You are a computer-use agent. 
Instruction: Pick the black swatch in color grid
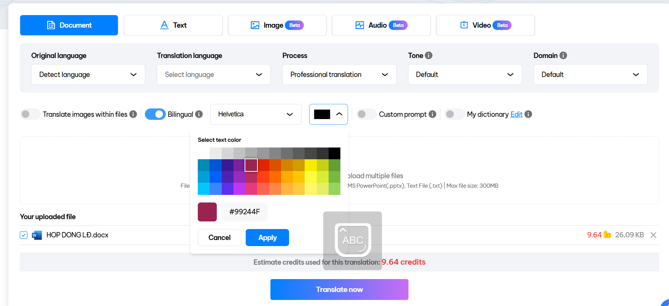click(x=334, y=154)
